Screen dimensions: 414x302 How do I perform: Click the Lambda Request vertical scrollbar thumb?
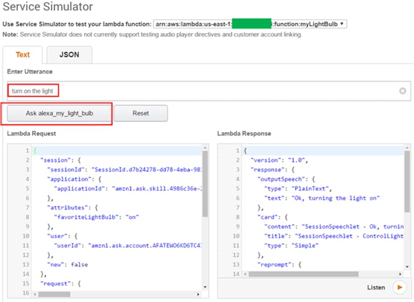pos(205,183)
